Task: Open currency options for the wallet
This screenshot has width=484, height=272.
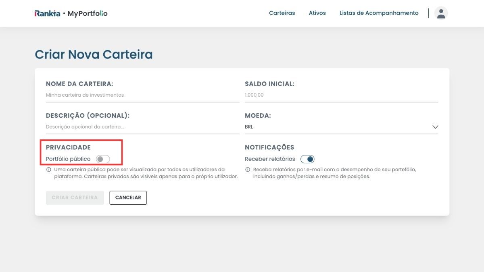Action: (341, 127)
